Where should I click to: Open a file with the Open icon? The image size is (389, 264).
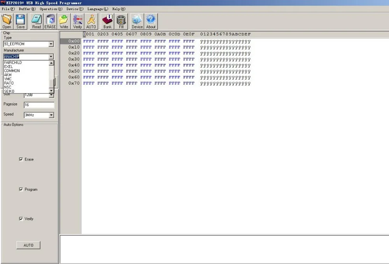[7, 21]
